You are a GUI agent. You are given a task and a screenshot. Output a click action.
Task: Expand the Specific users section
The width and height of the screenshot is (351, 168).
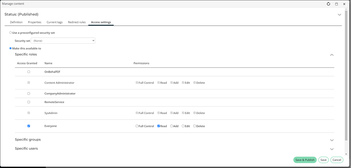click(x=332, y=149)
